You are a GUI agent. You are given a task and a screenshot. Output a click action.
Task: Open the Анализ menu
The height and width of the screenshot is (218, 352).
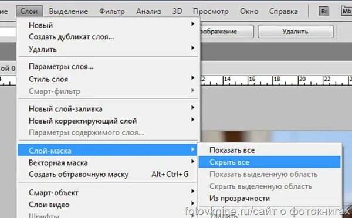point(148,11)
